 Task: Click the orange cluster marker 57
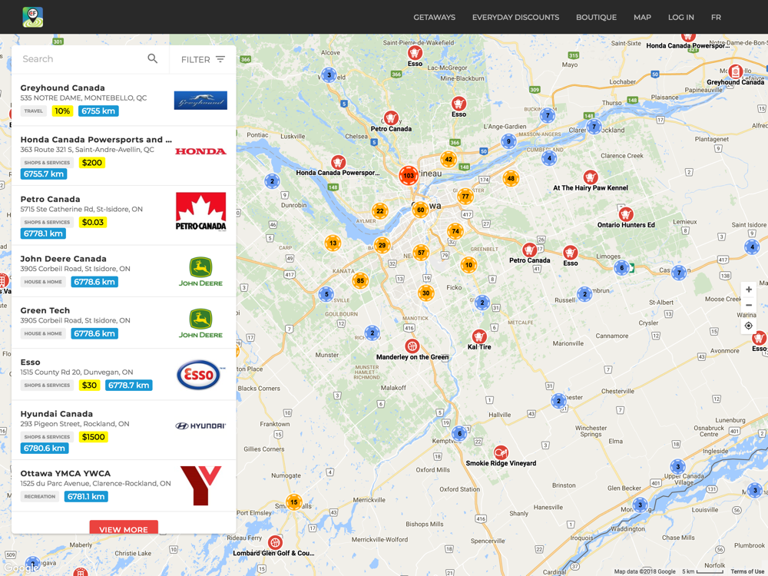coord(421,253)
